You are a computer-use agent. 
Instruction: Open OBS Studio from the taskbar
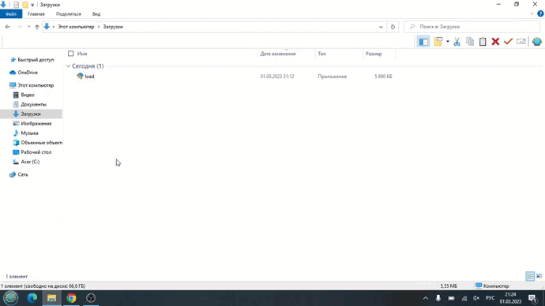(91, 298)
